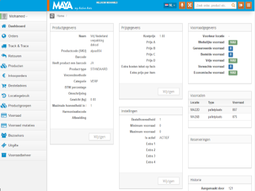Click Mohamed's avatar picture

[4, 16]
